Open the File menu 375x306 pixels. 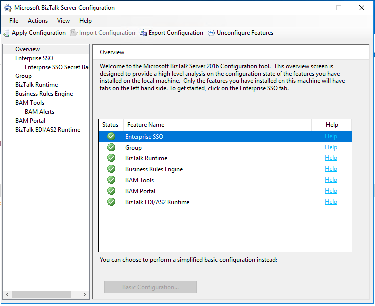coord(14,21)
